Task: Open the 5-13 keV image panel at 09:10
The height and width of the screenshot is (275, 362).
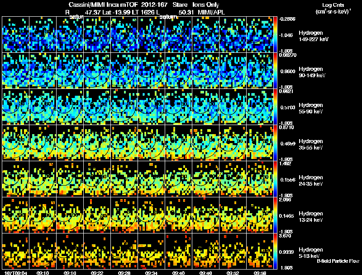Action: point(43,251)
